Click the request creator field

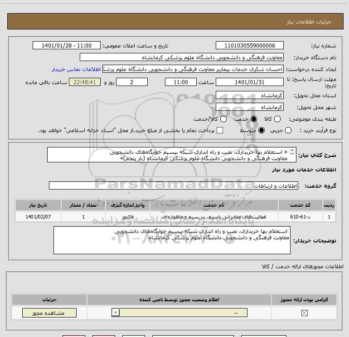coord(193,69)
